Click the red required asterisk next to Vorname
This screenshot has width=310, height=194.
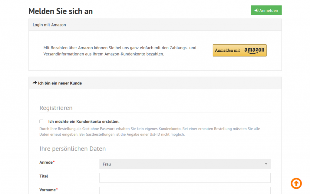click(x=57, y=190)
